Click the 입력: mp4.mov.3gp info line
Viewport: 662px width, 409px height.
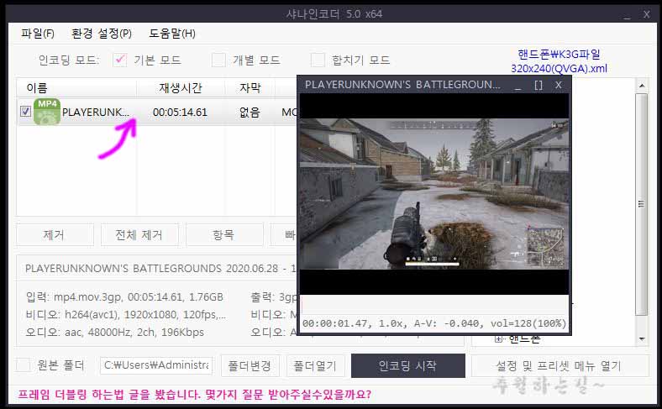click(124, 297)
